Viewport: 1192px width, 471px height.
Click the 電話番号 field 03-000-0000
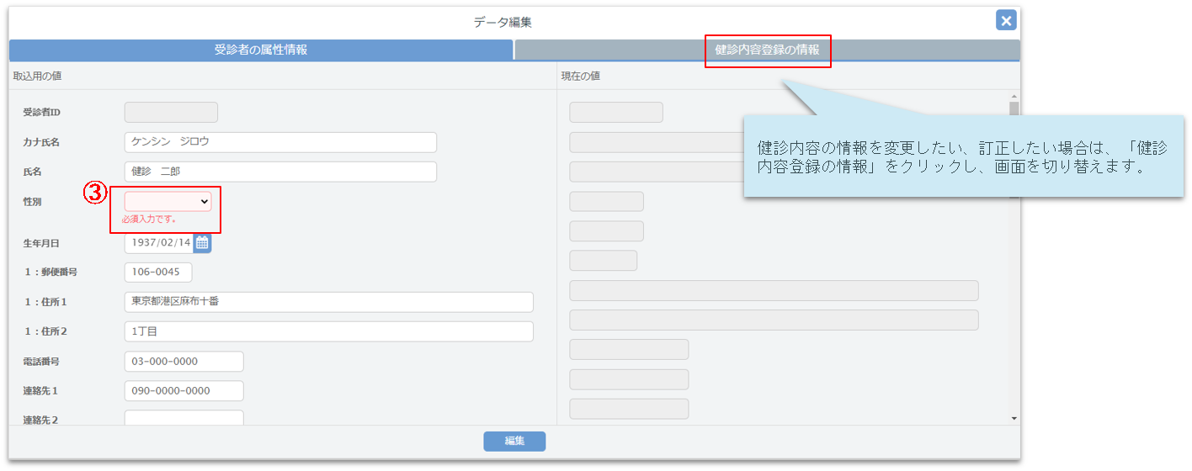point(184,362)
